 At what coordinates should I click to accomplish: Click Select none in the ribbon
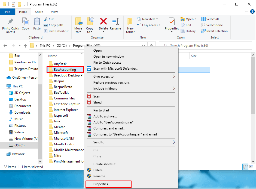[212, 25]
